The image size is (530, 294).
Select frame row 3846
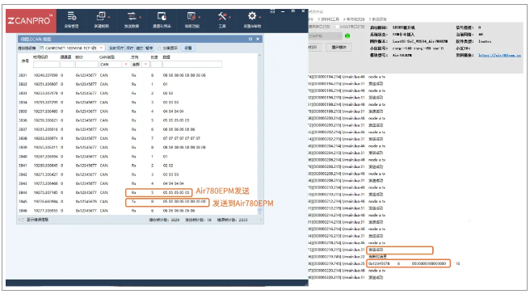tap(137, 211)
